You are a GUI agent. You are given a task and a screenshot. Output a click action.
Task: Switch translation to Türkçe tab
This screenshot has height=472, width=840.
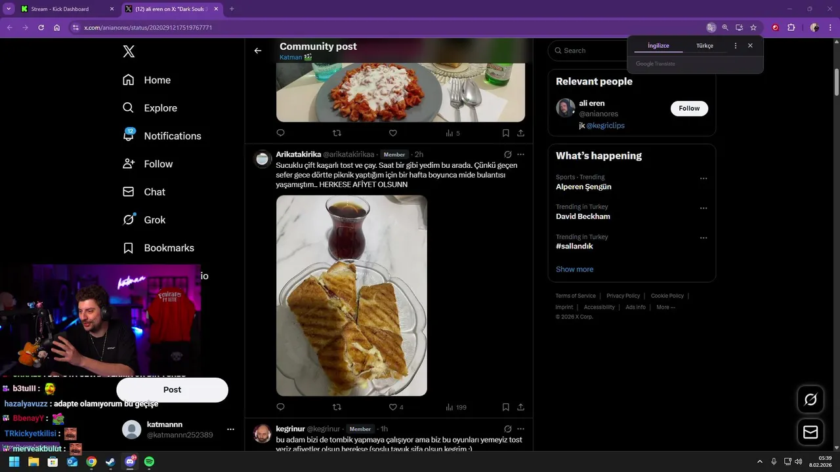click(x=704, y=46)
